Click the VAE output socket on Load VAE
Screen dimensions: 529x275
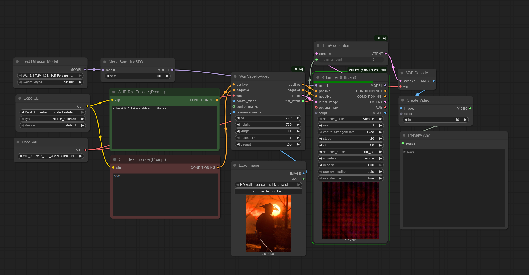[x=85, y=150]
